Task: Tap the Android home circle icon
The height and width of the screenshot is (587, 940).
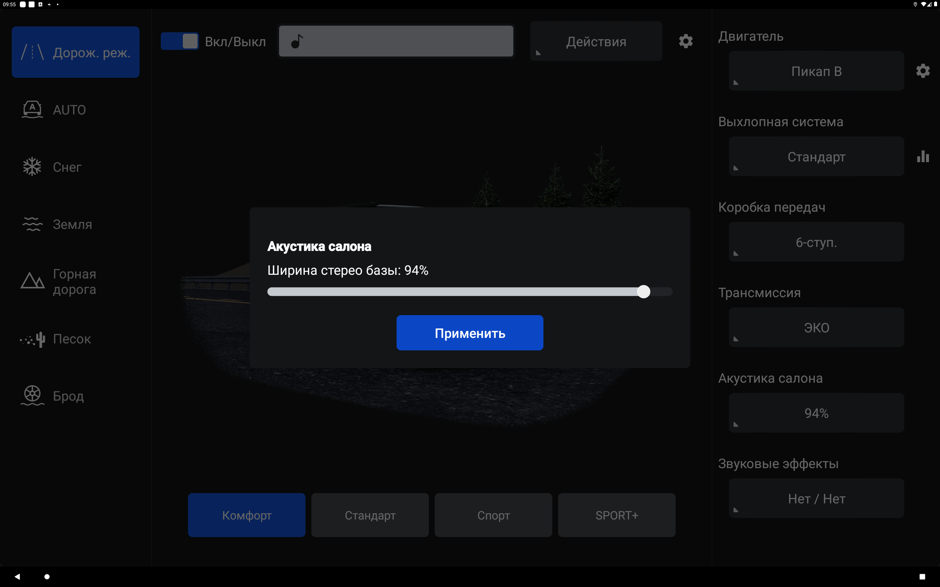Action: click(x=47, y=576)
